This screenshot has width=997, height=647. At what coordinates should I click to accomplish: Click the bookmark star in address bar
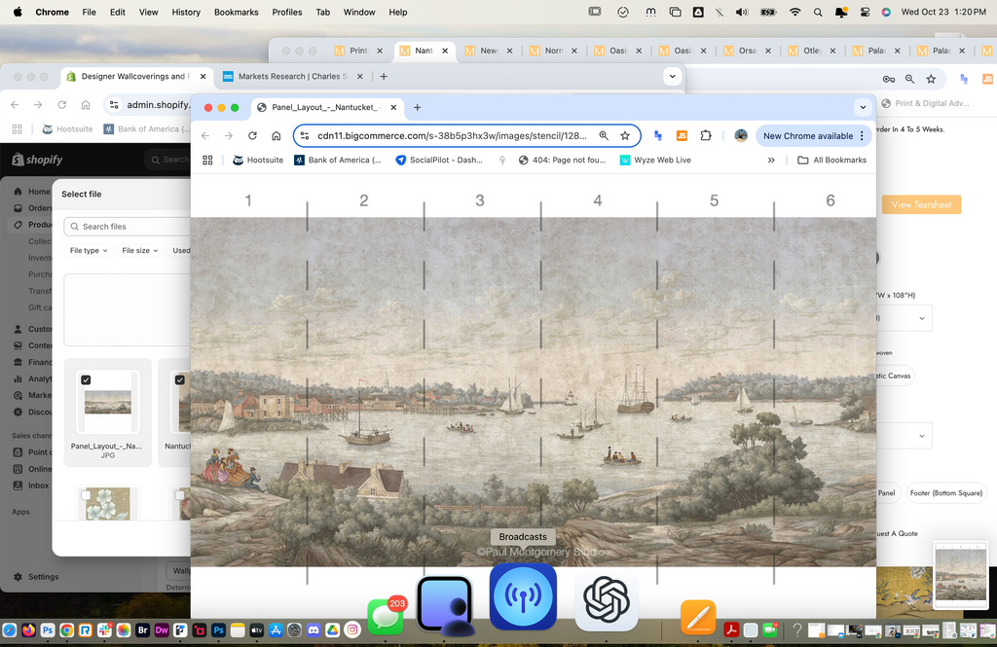625,136
